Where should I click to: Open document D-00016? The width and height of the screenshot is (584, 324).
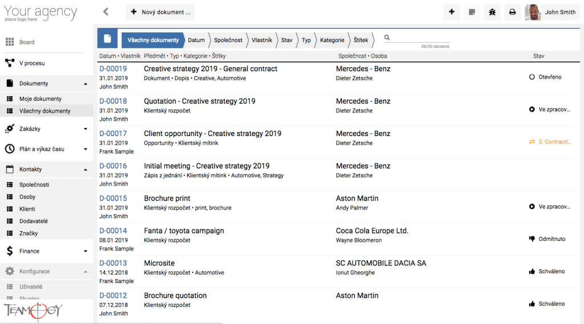point(113,166)
